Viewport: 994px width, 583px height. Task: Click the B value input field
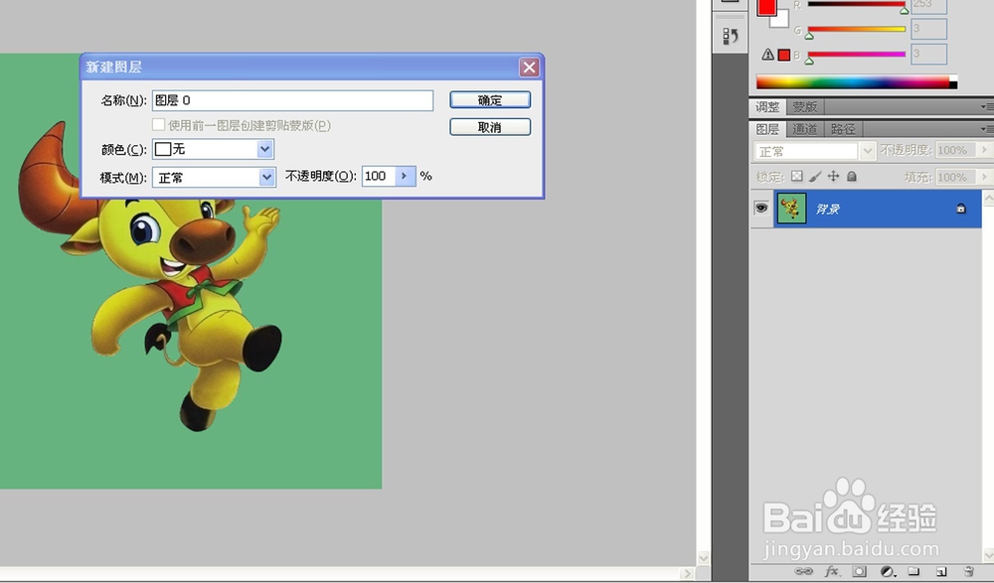point(928,55)
